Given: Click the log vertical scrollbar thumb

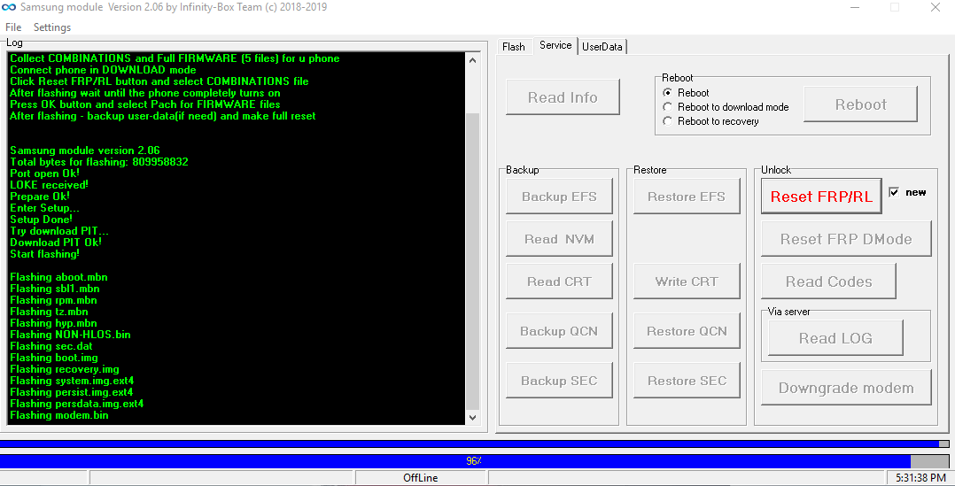Looking at the screenshot, I should [473, 261].
